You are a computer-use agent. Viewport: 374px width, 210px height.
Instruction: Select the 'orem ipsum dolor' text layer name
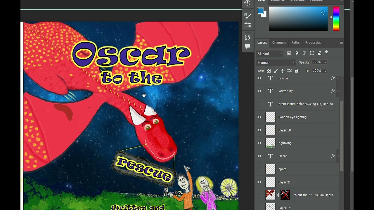pyautogui.click(x=306, y=104)
